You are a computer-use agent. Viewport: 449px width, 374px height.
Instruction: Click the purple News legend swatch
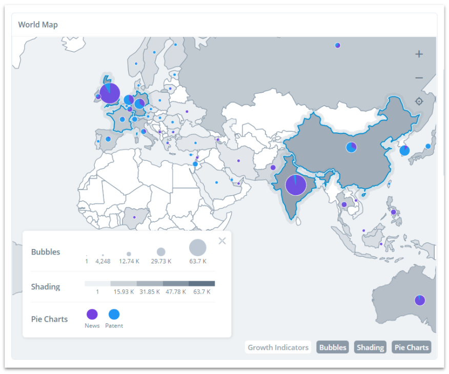pyautogui.click(x=92, y=315)
